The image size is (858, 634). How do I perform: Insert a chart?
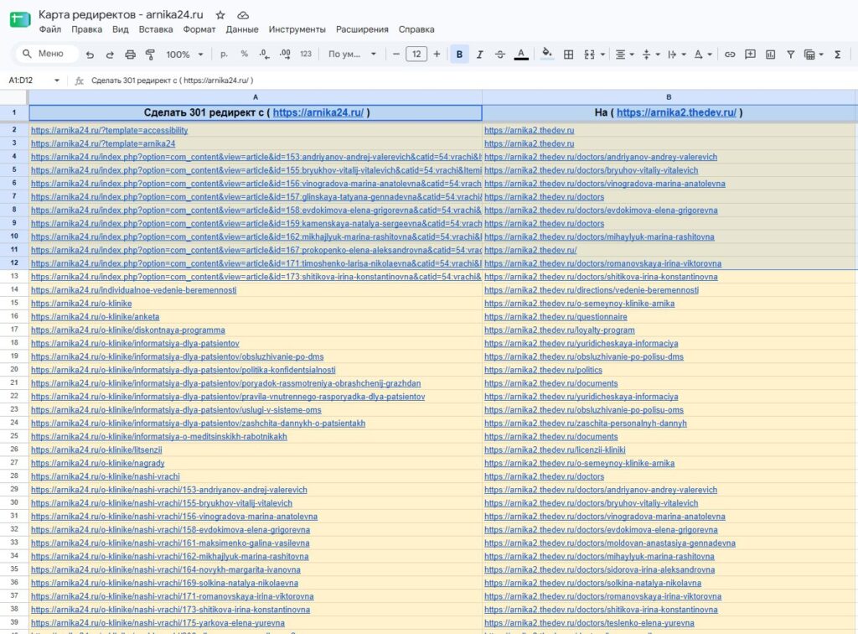point(771,55)
